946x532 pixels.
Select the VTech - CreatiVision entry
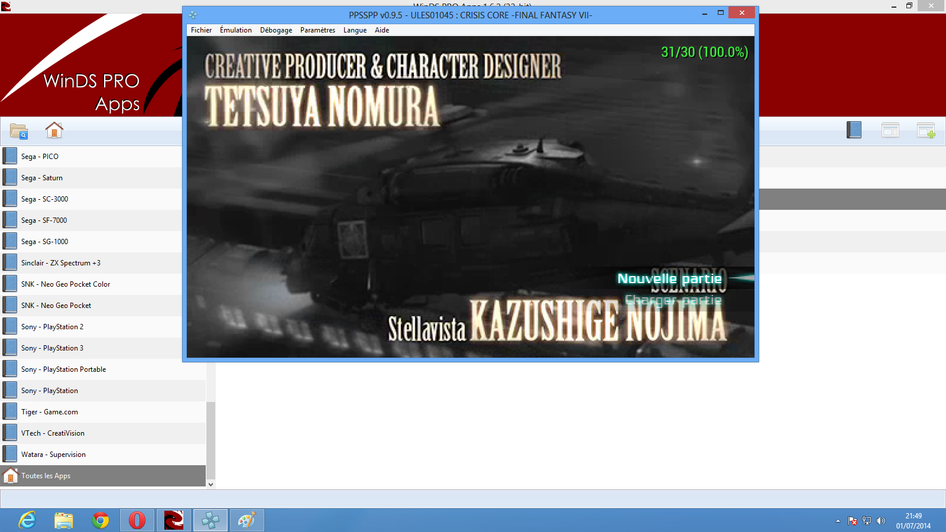pos(103,433)
